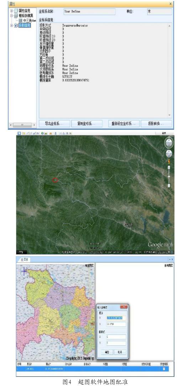Click the ellipsoid flattening value 0.0033528106647

click(75, 80)
